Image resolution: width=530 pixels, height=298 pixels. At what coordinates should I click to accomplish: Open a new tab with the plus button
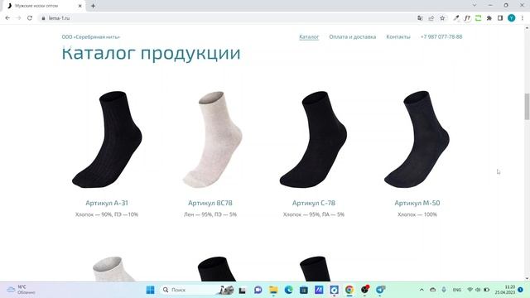[x=93, y=6]
